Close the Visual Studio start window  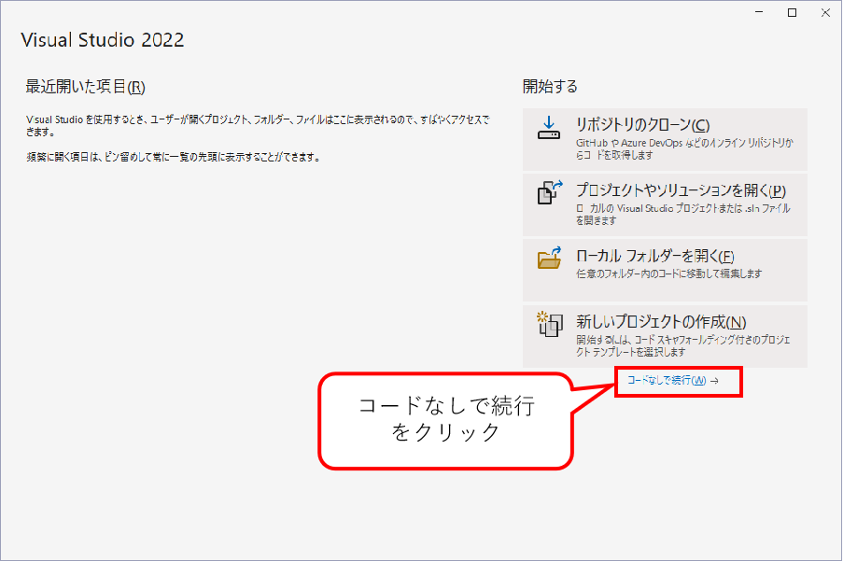point(826,12)
